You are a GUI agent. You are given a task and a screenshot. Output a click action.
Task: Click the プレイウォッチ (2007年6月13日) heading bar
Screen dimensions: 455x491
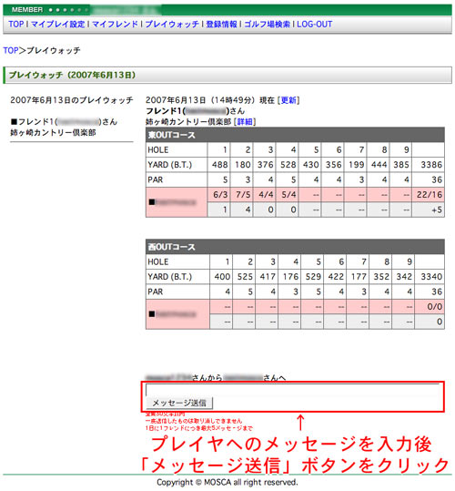click(227, 75)
